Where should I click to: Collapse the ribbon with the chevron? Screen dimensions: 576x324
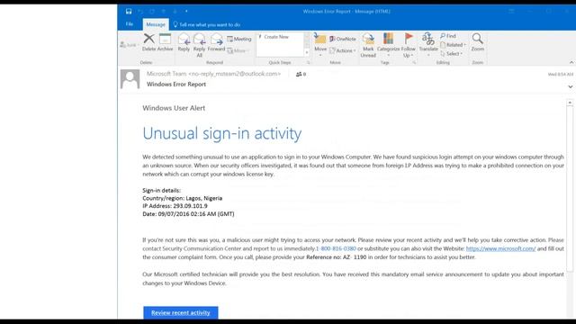(x=571, y=62)
